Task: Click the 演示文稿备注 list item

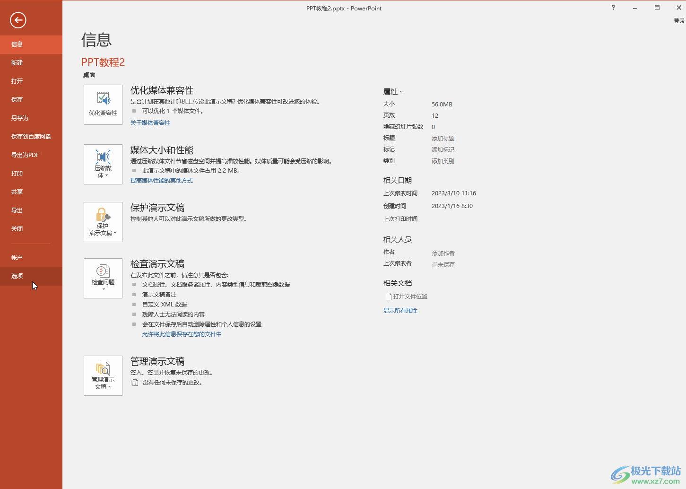Action: [159, 295]
